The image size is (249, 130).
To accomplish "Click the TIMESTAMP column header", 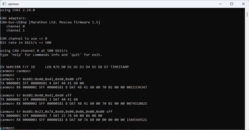I will (120, 67).
